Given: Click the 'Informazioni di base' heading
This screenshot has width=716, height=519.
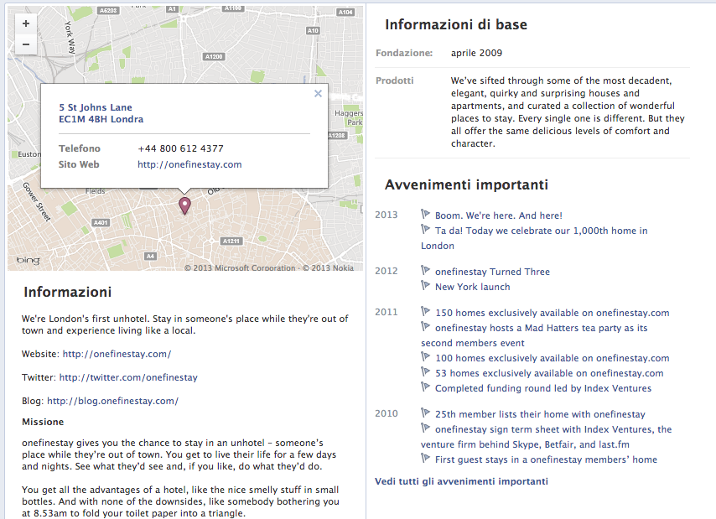Looking at the screenshot, I should click(x=456, y=24).
